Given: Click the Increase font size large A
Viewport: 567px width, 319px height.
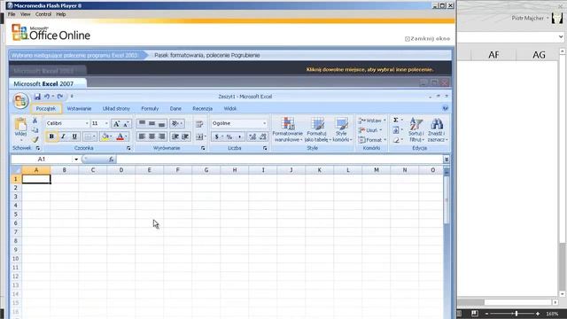Looking at the screenshot, I should click(x=116, y=124).
